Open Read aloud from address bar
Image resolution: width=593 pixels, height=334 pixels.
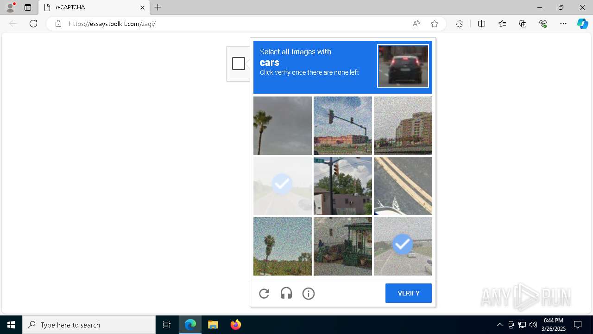[x=416, y=24]
